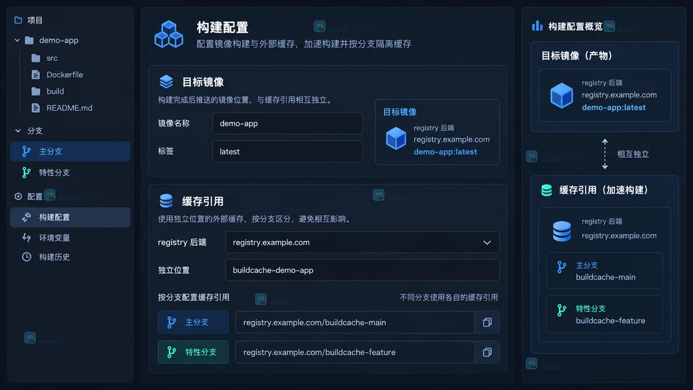Click the 特性分支 branch button in cache config
This screenshot has width=693, height=390.
click(193, 352)
